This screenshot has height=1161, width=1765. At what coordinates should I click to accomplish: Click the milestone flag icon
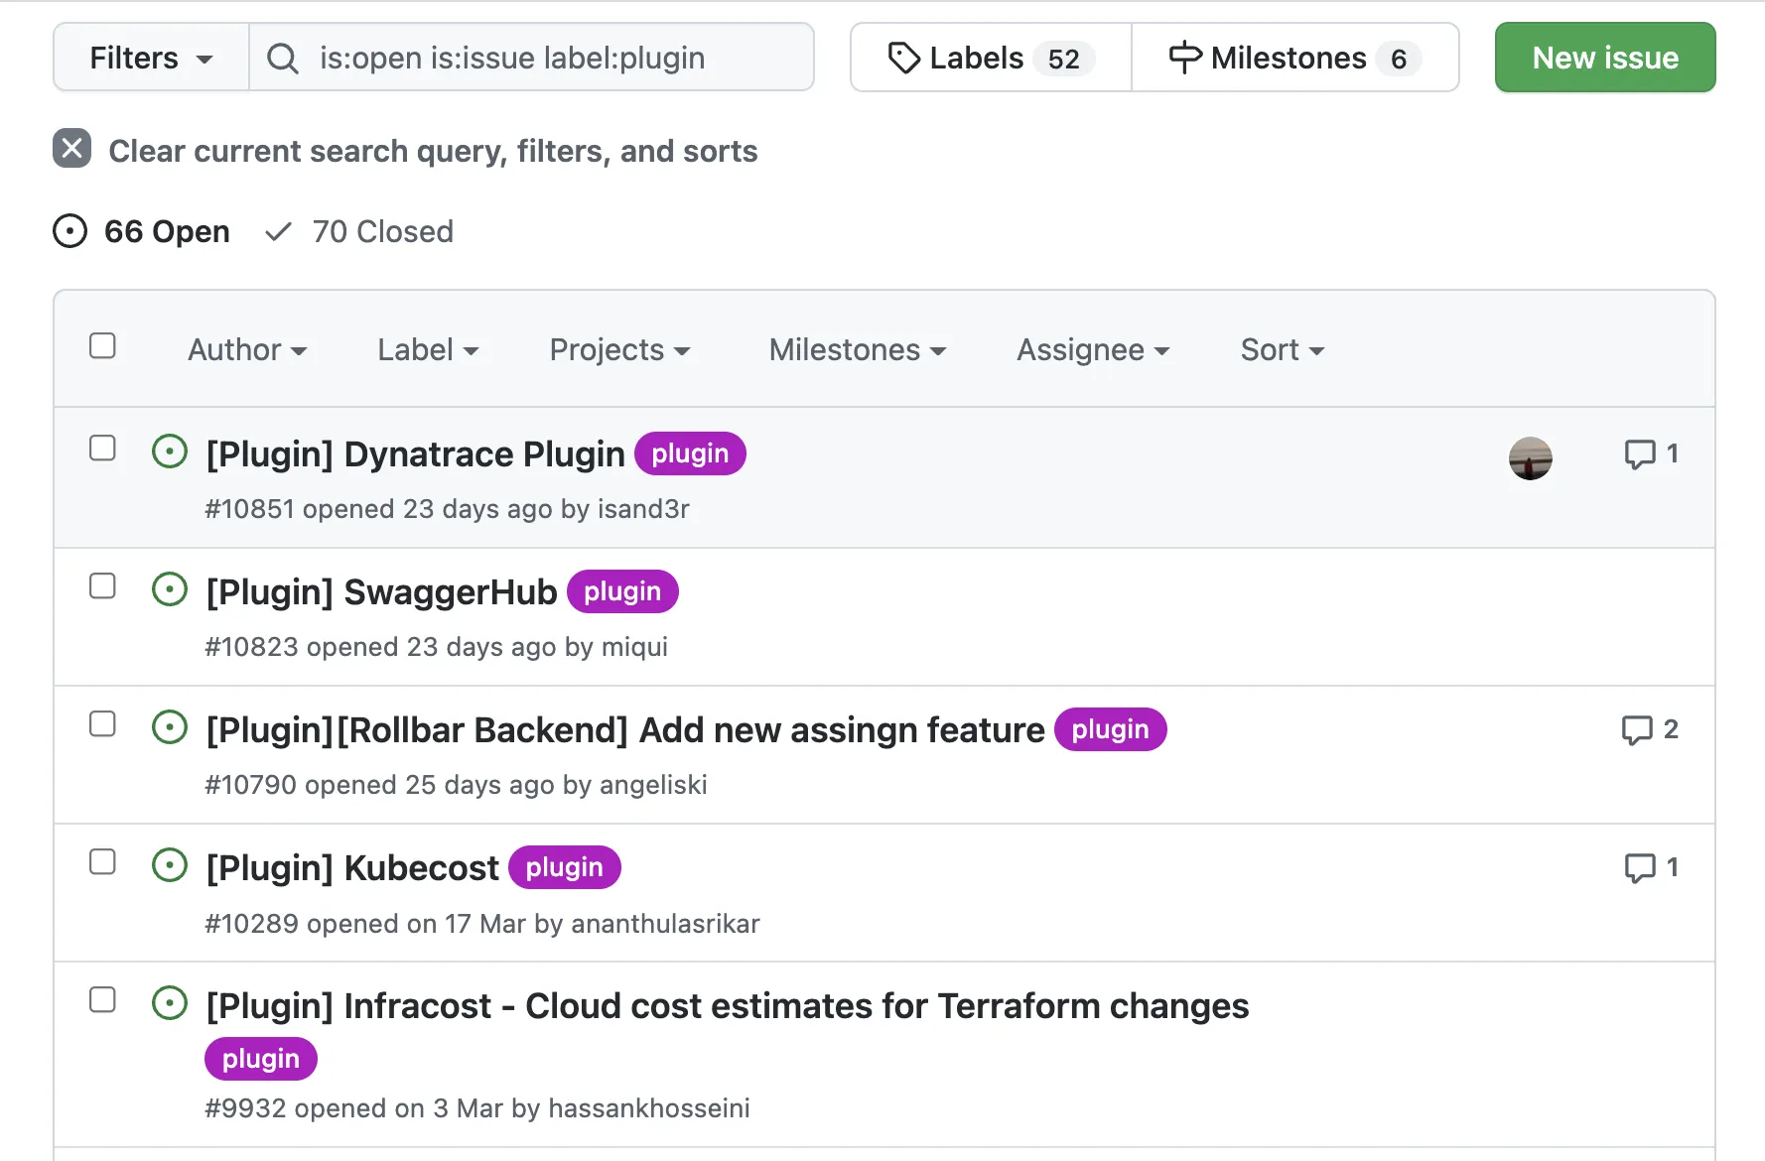coord(1183,58)
